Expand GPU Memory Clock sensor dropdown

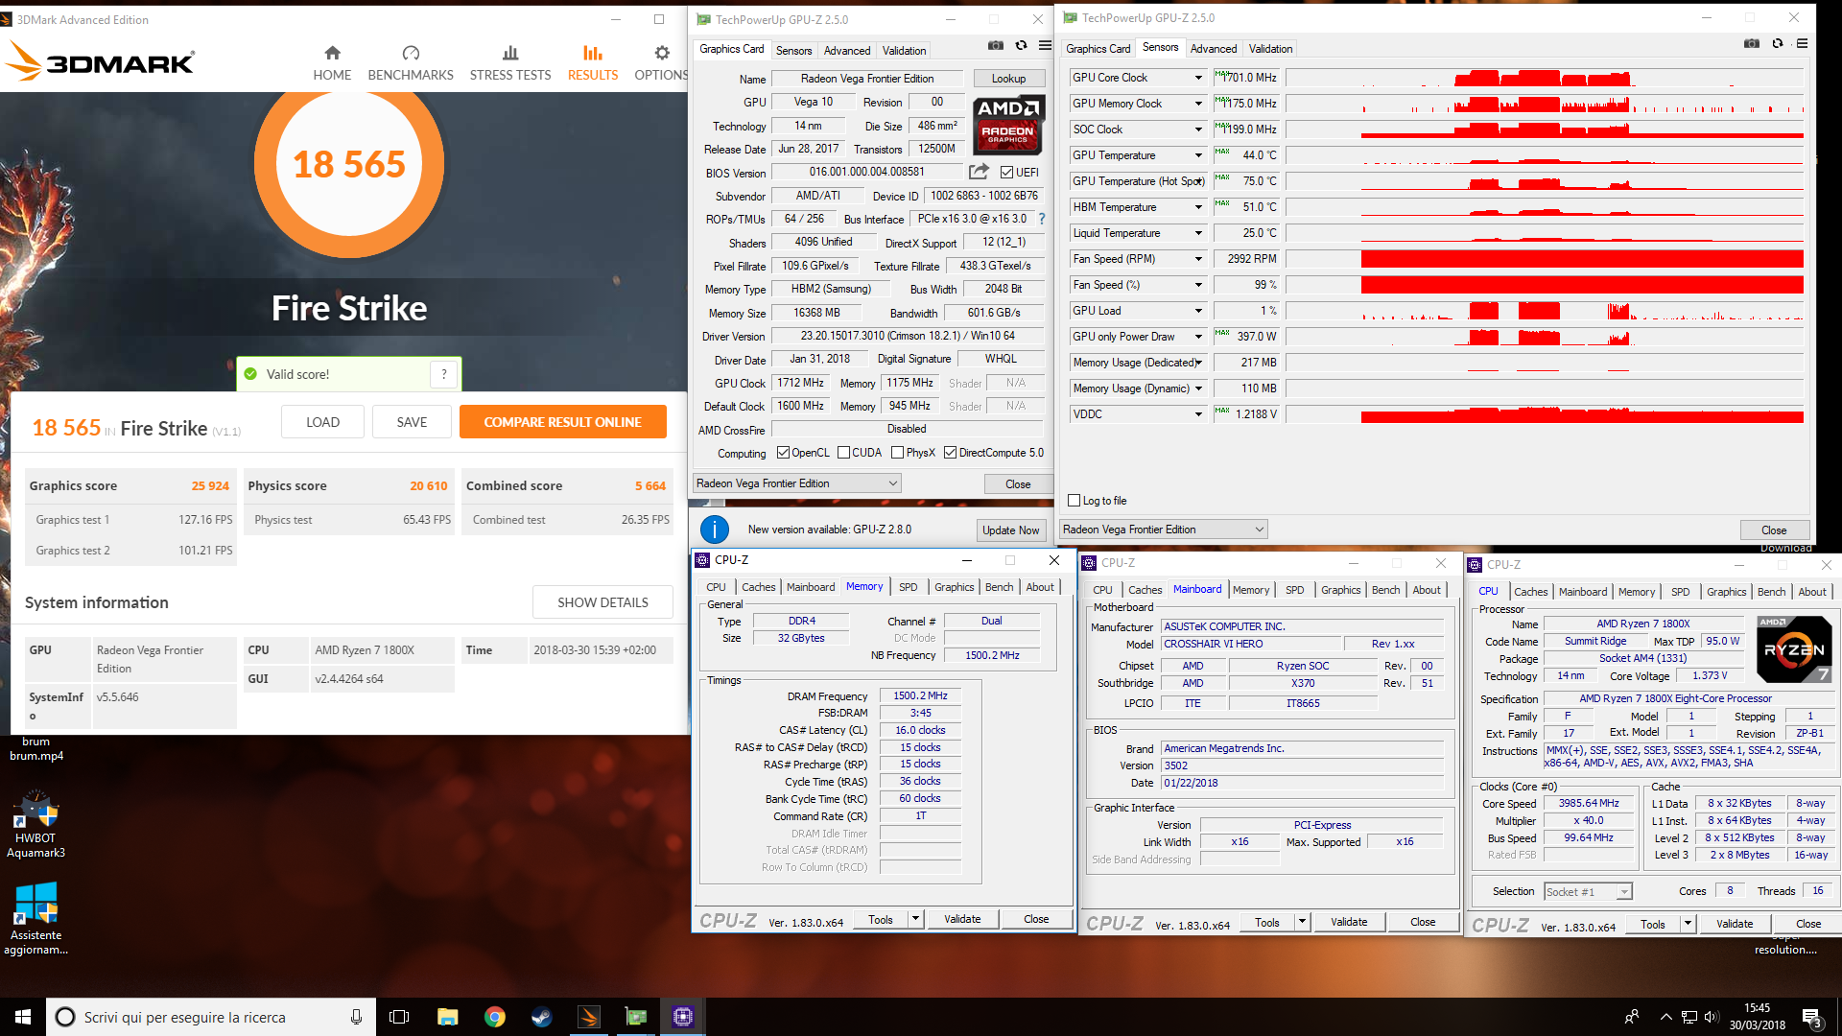click(x=1198, y=104)
